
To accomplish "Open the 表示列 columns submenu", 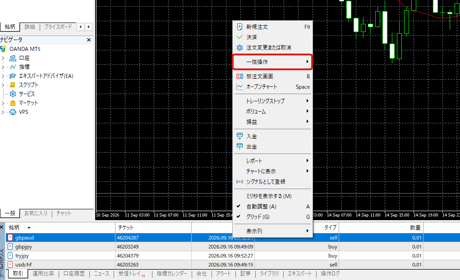I will (272, 231).
